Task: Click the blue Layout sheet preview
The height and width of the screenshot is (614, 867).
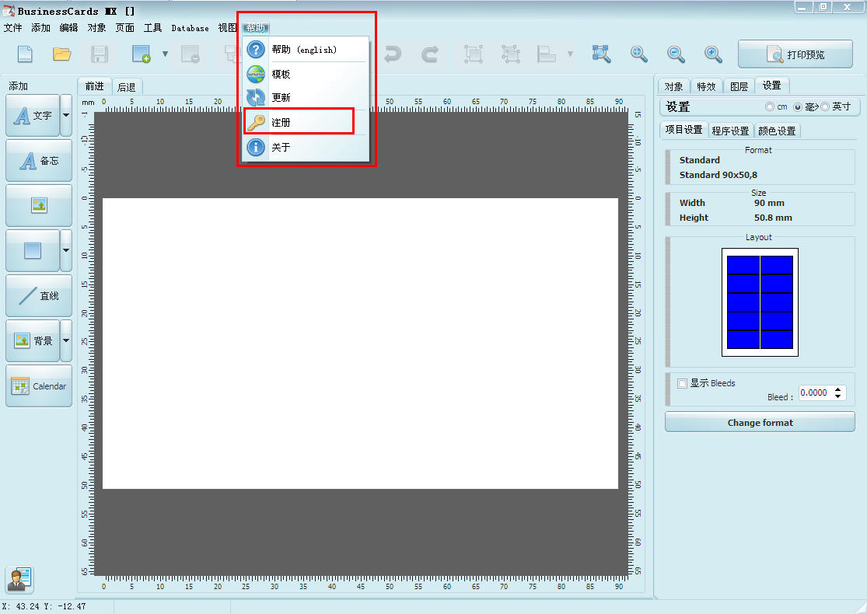Action: (x=760, y=302)
